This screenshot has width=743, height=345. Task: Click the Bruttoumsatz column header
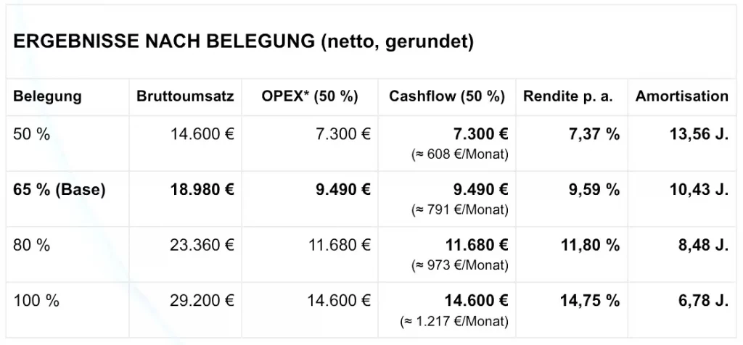[185, 96]
